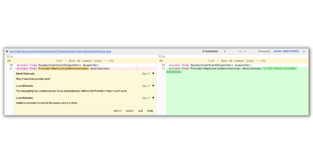Click the red-green diff stats bar icon
This screenshot has height=164, width=313.
(x=225, y=51)
